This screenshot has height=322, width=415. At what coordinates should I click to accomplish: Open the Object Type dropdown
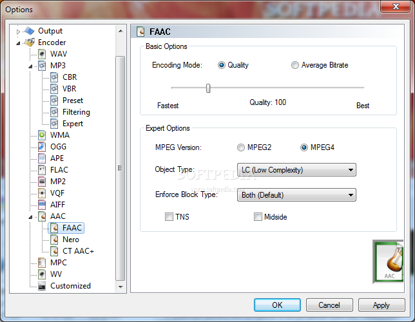296,170
